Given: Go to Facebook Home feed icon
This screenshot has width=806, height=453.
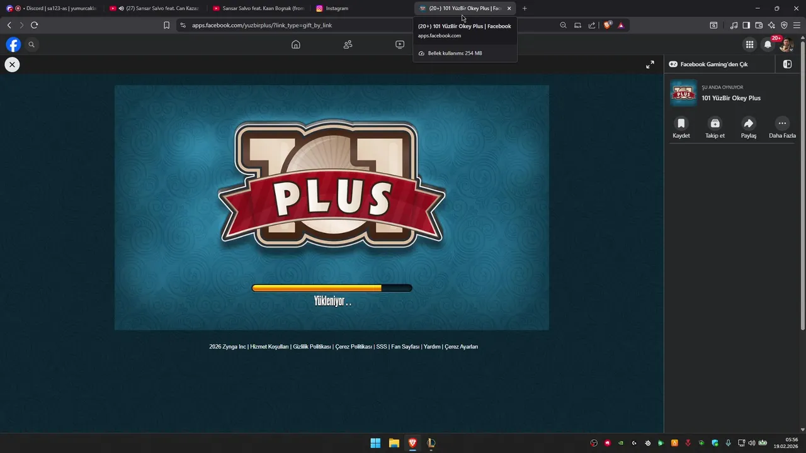Looking at the screenshot, I should click(x=296, y=45).
